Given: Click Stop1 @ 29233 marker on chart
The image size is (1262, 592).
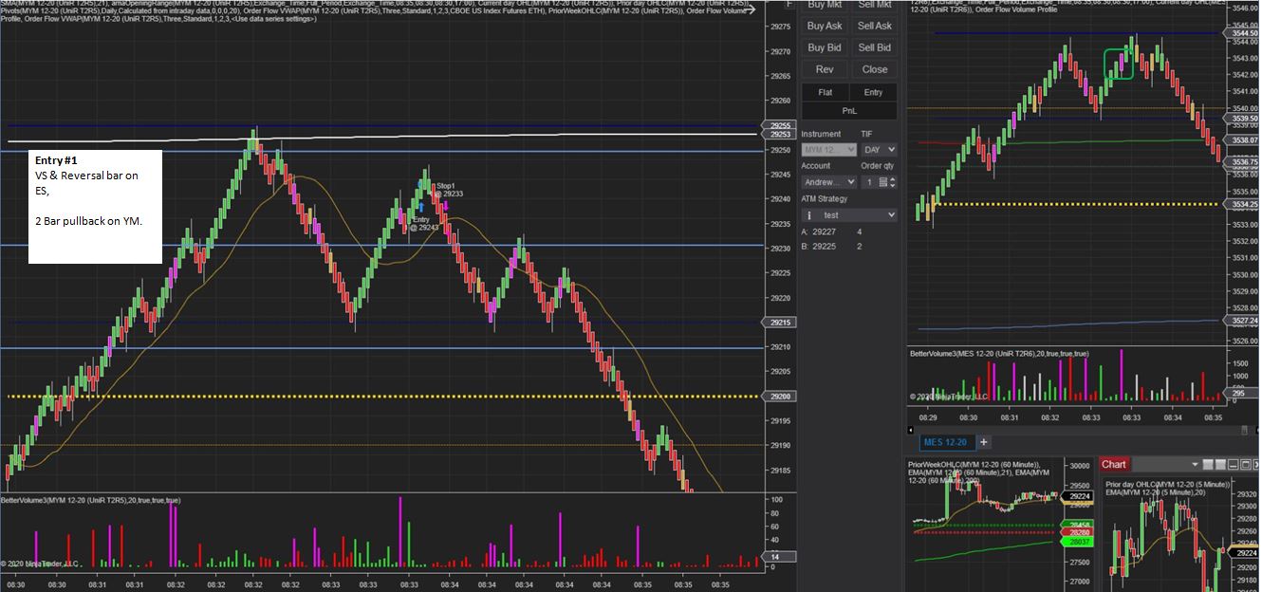Looking at the screenshot, I should (x=449, y=190).
